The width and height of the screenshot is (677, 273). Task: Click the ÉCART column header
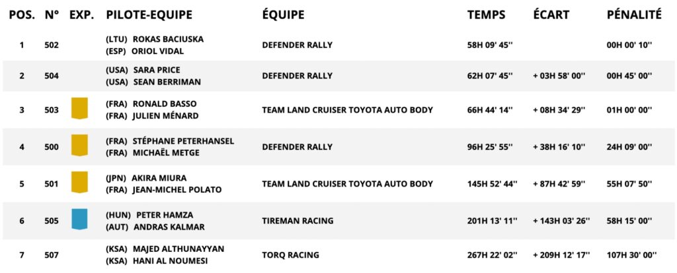point(551,15)
